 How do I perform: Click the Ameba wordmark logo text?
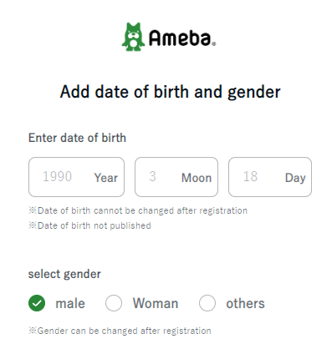[x=182, y=38]
